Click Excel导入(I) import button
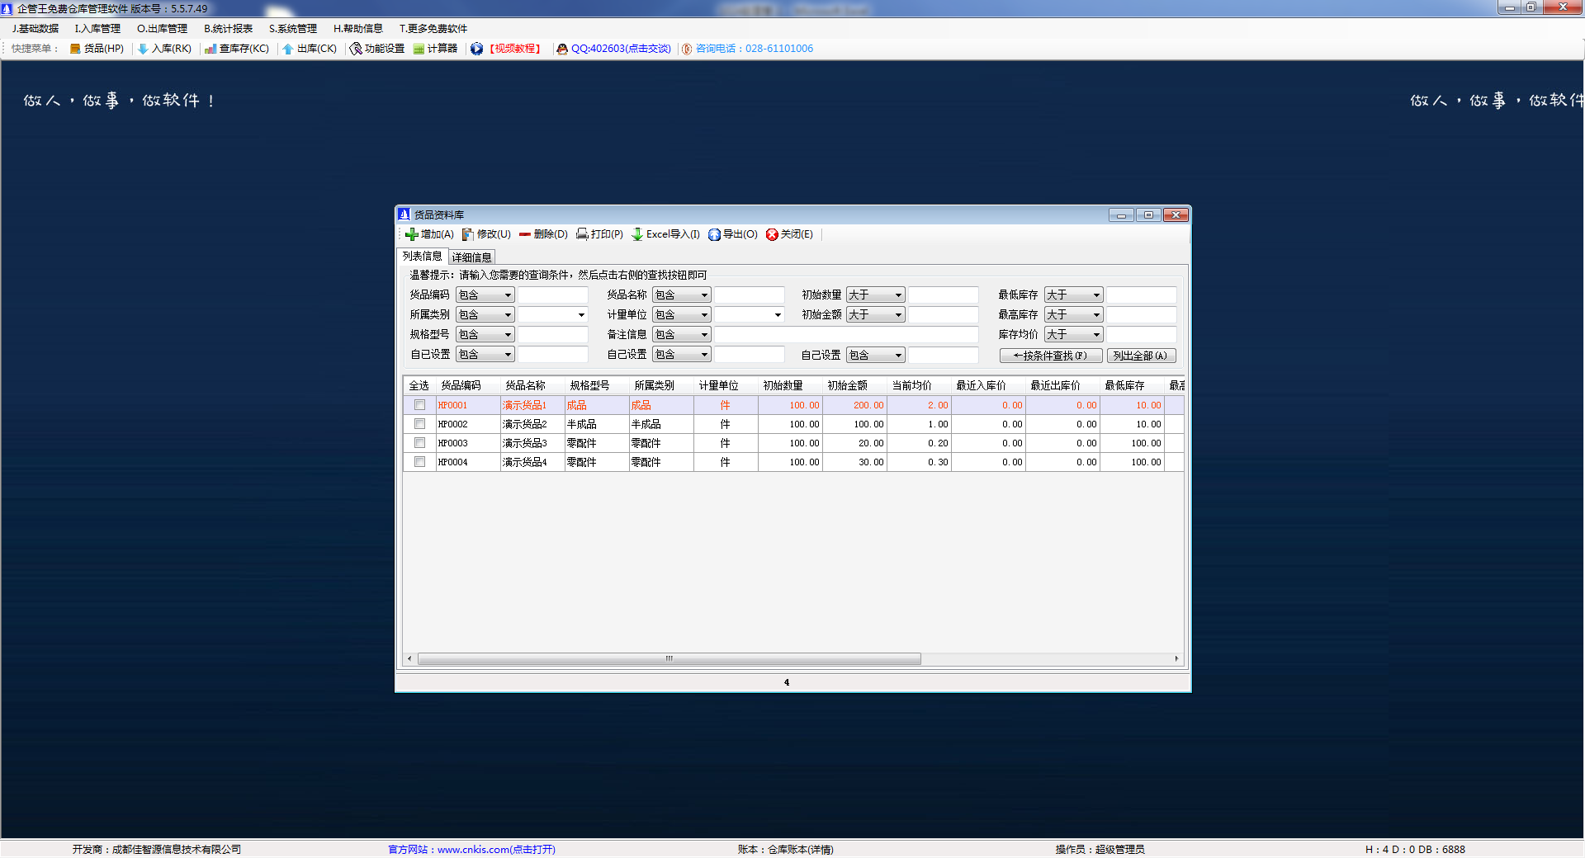The image size is (1585, 858). click(x=665, y=234)
